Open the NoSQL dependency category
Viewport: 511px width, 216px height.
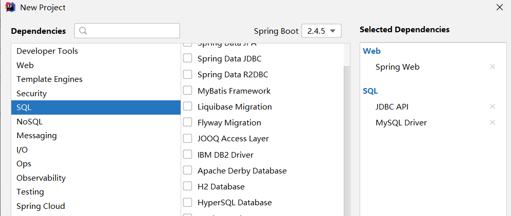(x=30, y=122)
